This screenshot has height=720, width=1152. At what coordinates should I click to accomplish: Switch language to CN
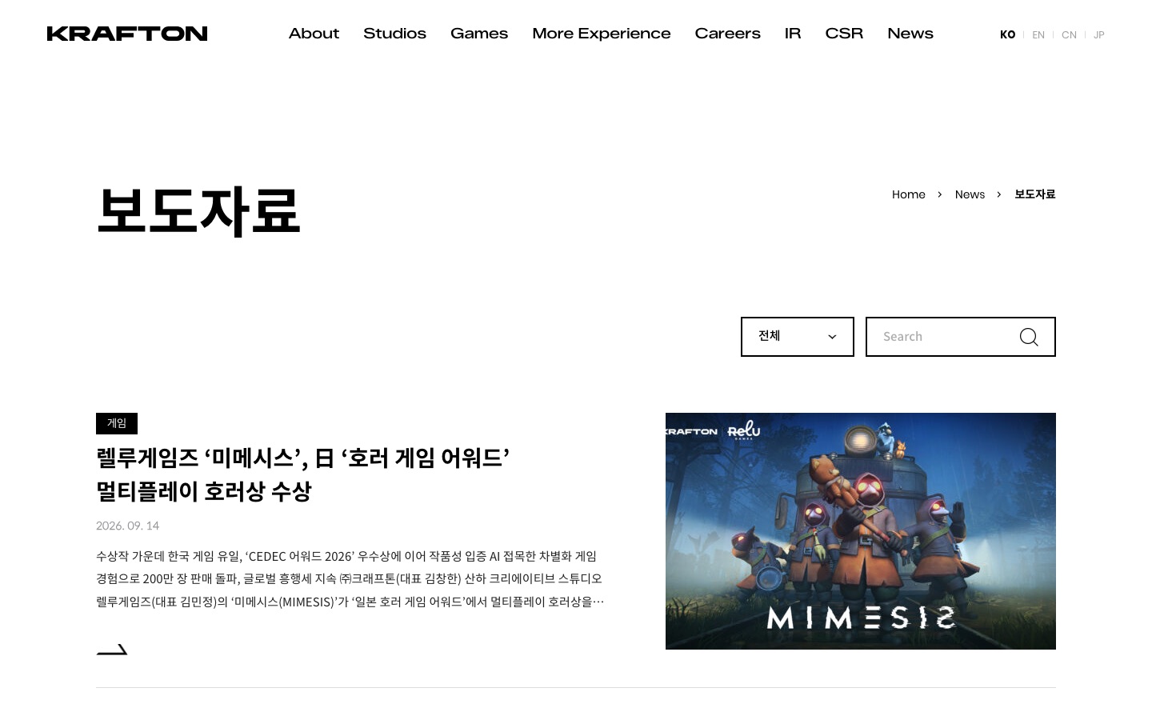tap(1069, 34)
